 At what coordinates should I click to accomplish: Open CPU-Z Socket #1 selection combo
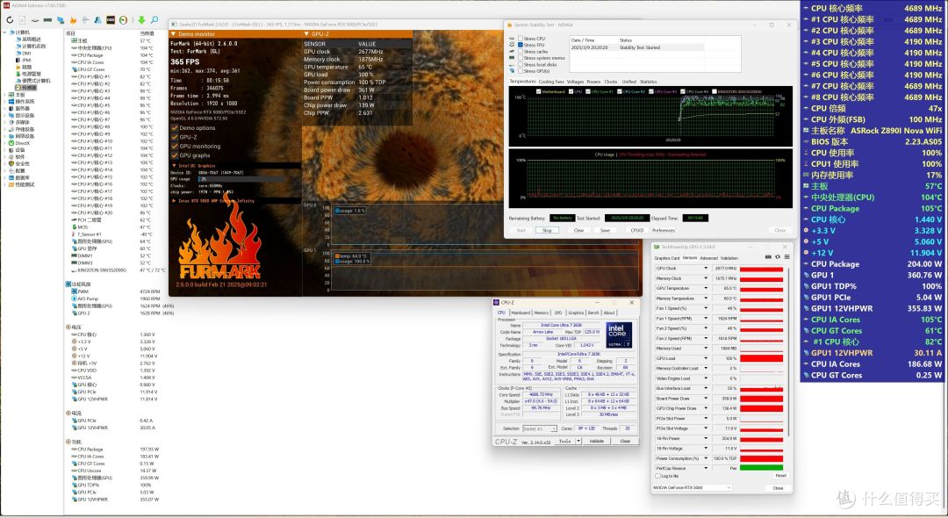click(x=539, y=428)
